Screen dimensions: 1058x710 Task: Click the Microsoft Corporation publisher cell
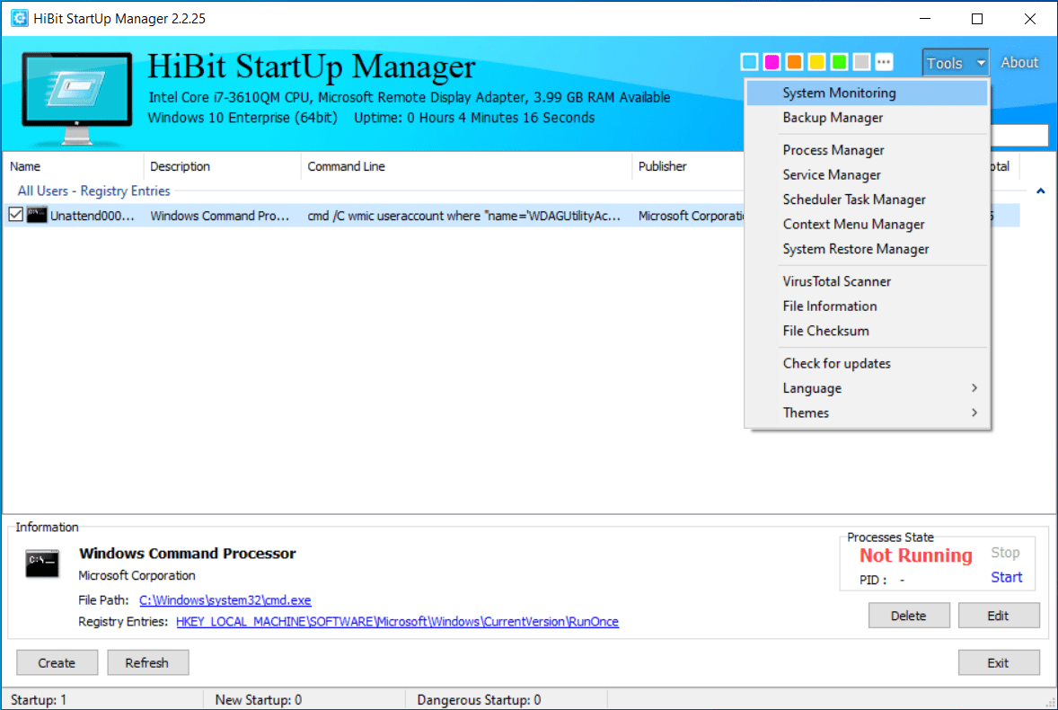point(691,216)
